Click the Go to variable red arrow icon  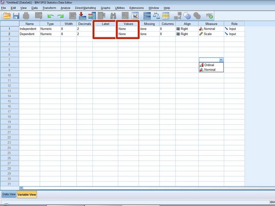[x=82, y=16]
